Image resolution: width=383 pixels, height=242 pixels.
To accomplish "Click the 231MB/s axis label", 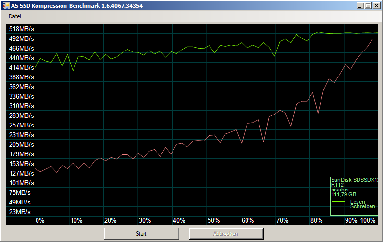I will [x=21, y=135].
